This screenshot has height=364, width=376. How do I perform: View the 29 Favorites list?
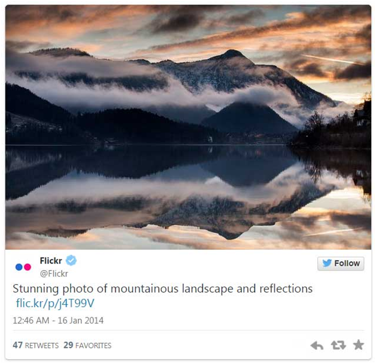87,345
